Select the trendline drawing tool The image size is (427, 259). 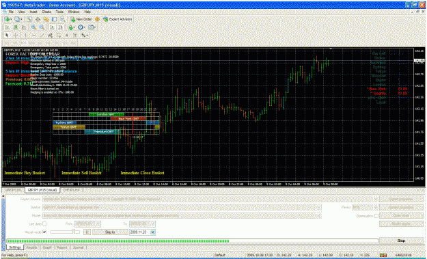(x=42, y=35)
